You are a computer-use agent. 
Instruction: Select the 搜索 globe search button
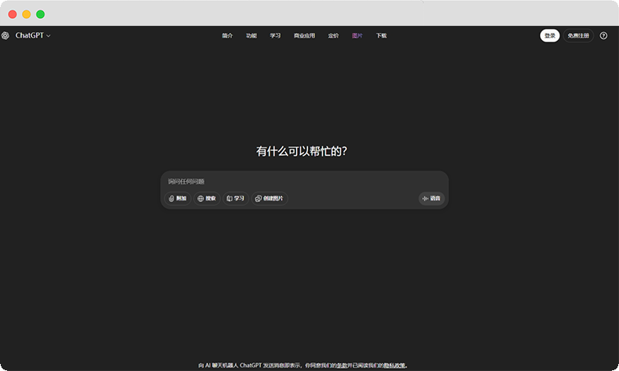click(206, 199)
